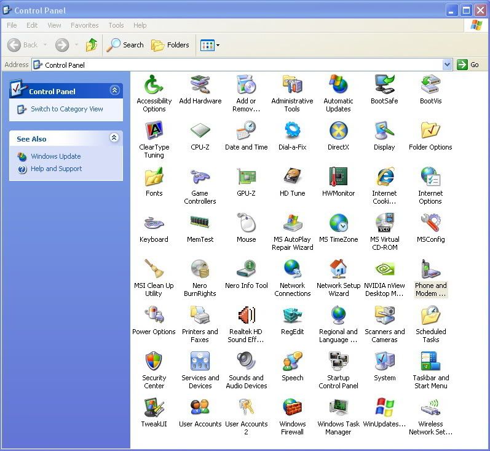Toggle the Folders pane button
490x451 pixels.
pos(170,45)
